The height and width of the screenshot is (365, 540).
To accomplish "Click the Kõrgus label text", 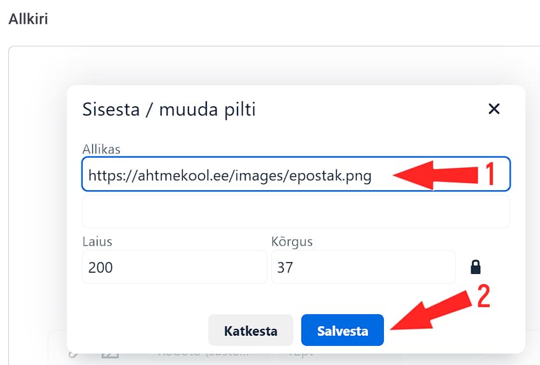I will pyautogui.click(x=292, y=242).
